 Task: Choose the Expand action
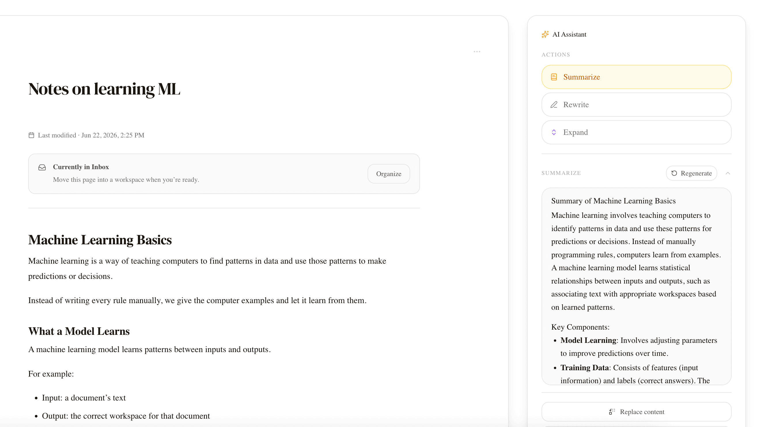pyautogui.click(x=636, y=132)
